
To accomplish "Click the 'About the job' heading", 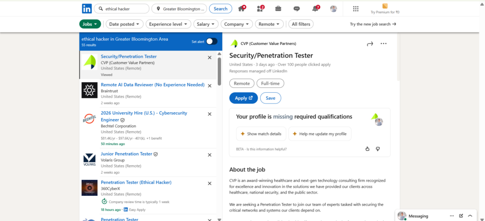I will tap(247, 170).
